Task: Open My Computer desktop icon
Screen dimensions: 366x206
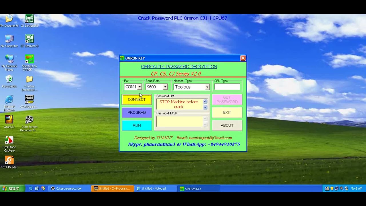Action: 9,41
